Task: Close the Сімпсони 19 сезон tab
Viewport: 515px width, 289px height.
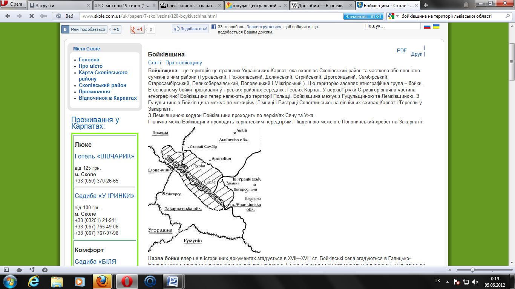Action: [153, 6]
